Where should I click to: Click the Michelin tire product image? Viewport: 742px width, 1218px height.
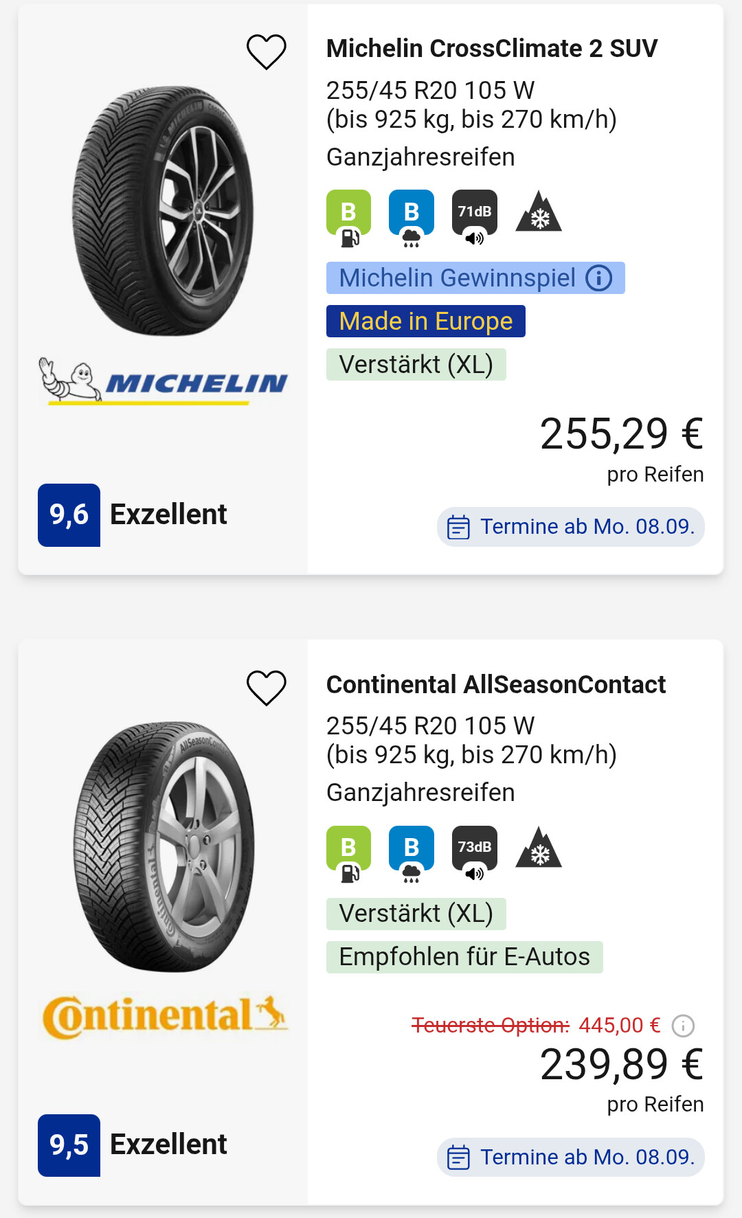(164, 211)
